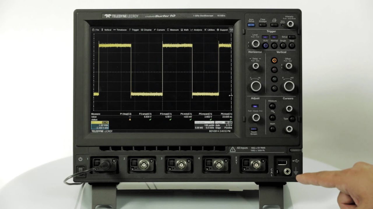
Task: Open the File menu on screen
Action: [96, 30]
